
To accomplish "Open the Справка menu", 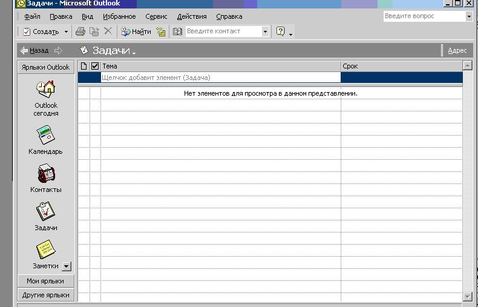I will (229, 16).
